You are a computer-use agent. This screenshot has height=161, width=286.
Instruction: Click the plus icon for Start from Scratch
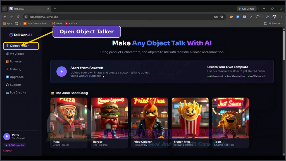click(61, 72)
